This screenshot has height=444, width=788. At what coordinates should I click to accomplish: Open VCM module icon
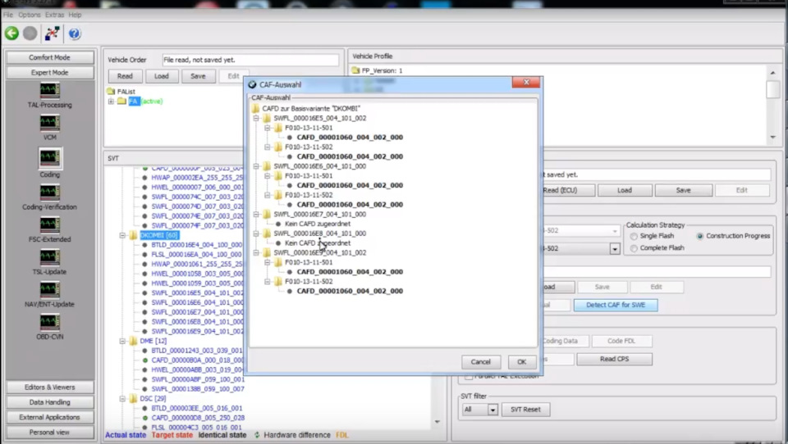50,123
